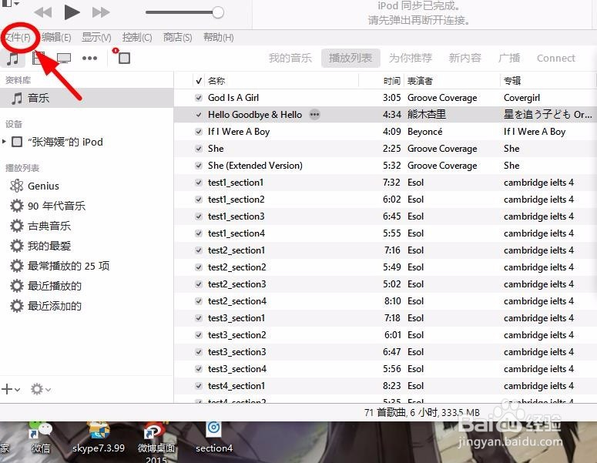Open the 帮助(H) menu

(219, 37)
